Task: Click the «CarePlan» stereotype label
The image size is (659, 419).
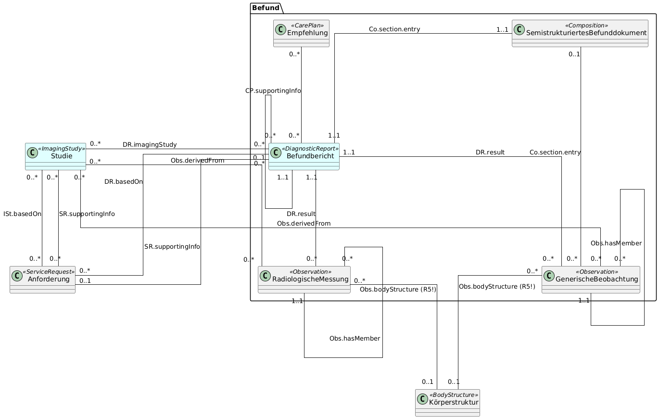Action: click(308, 25)
